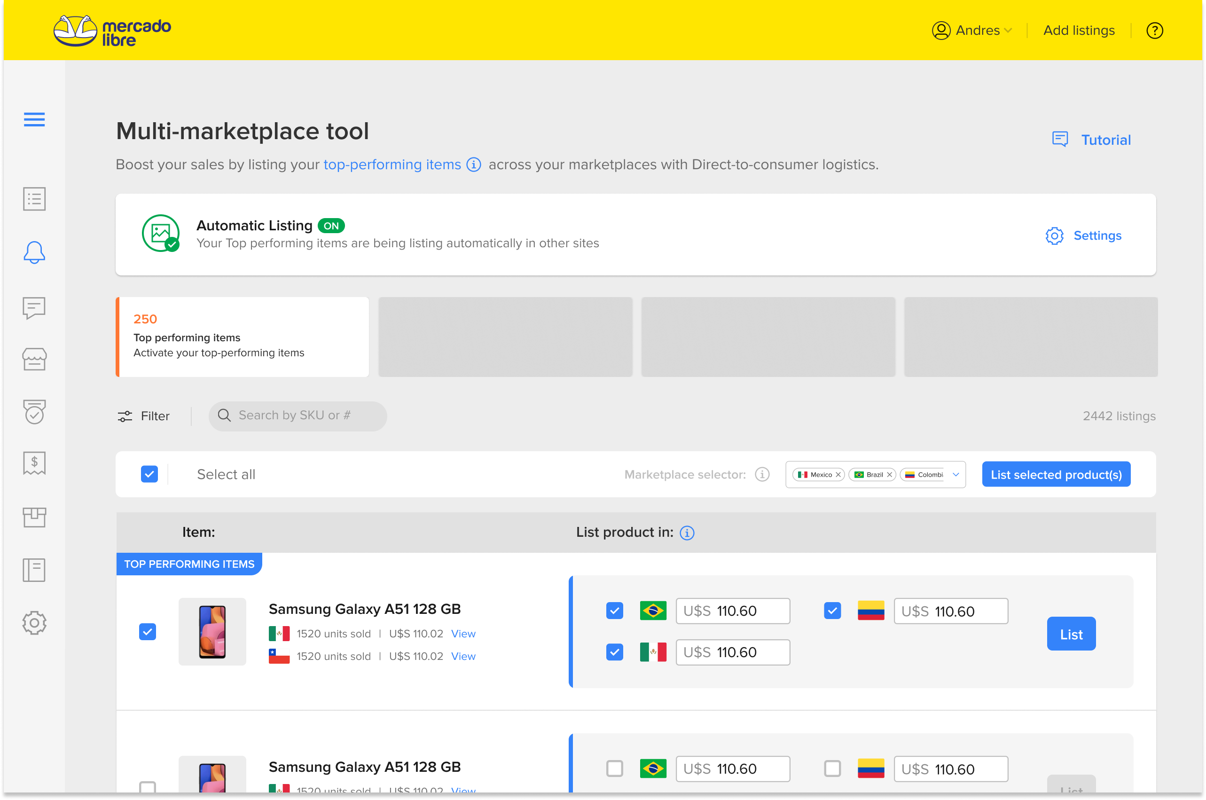Open the billing receipt dollar icon
Viewport: 1206px width, 800px height.
tap(34, 463)
